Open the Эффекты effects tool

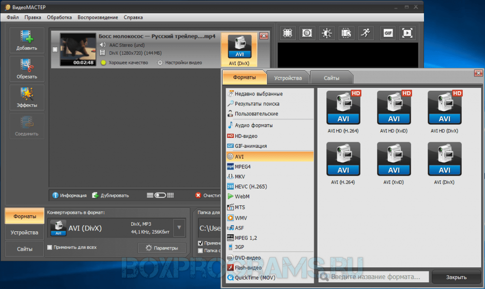tap(27, 97)
